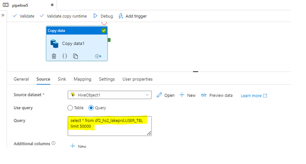Image resolution: width=306 pixels, height=164 pixels.
Task: Select the Table radio option
Action: pyautogui.click(x=70, y=108)
